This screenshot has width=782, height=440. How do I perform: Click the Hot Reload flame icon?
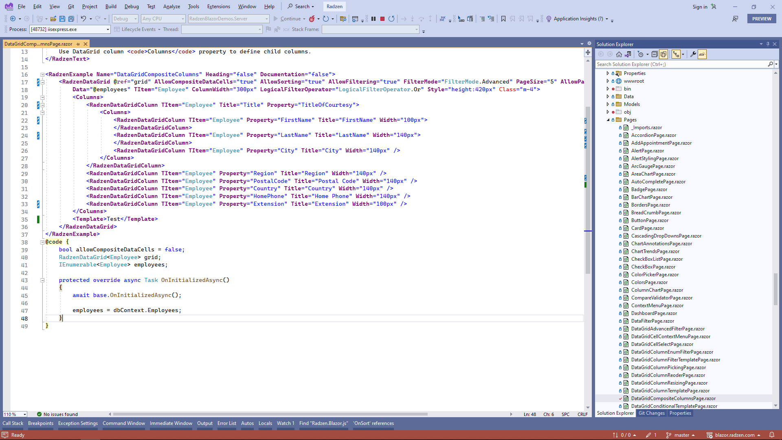point(312,19)
